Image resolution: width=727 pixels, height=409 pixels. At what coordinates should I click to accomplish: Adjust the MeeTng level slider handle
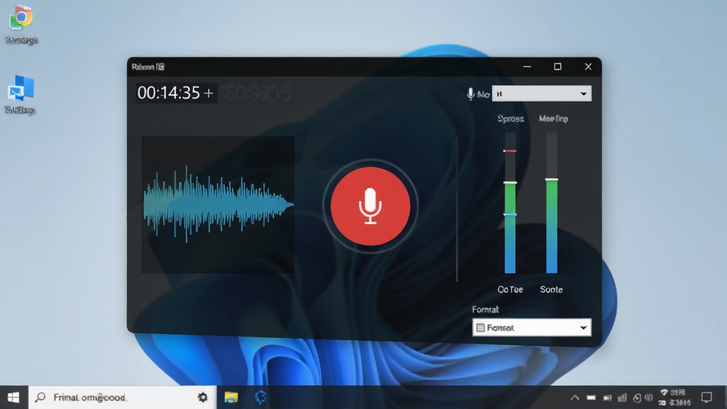(x=551, y=179)
